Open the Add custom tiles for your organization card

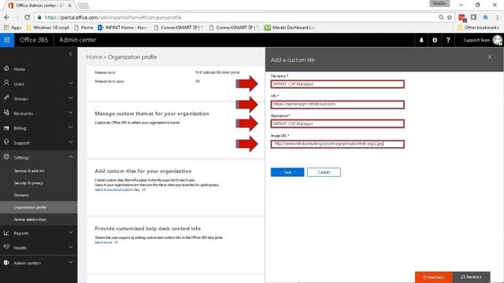coord(176,187)
